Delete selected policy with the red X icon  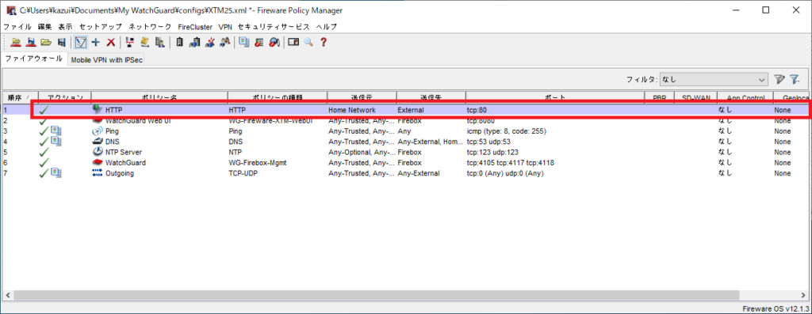[111, 43]
